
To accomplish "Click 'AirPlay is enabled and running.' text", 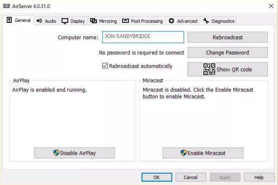I will tap(50, 90).
